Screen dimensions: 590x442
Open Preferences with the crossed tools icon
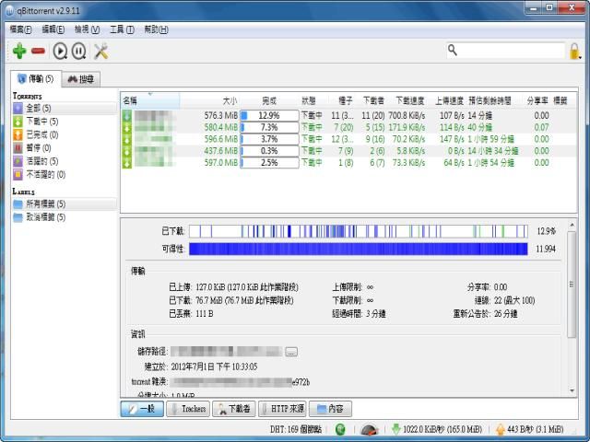(x=100, y=52)
